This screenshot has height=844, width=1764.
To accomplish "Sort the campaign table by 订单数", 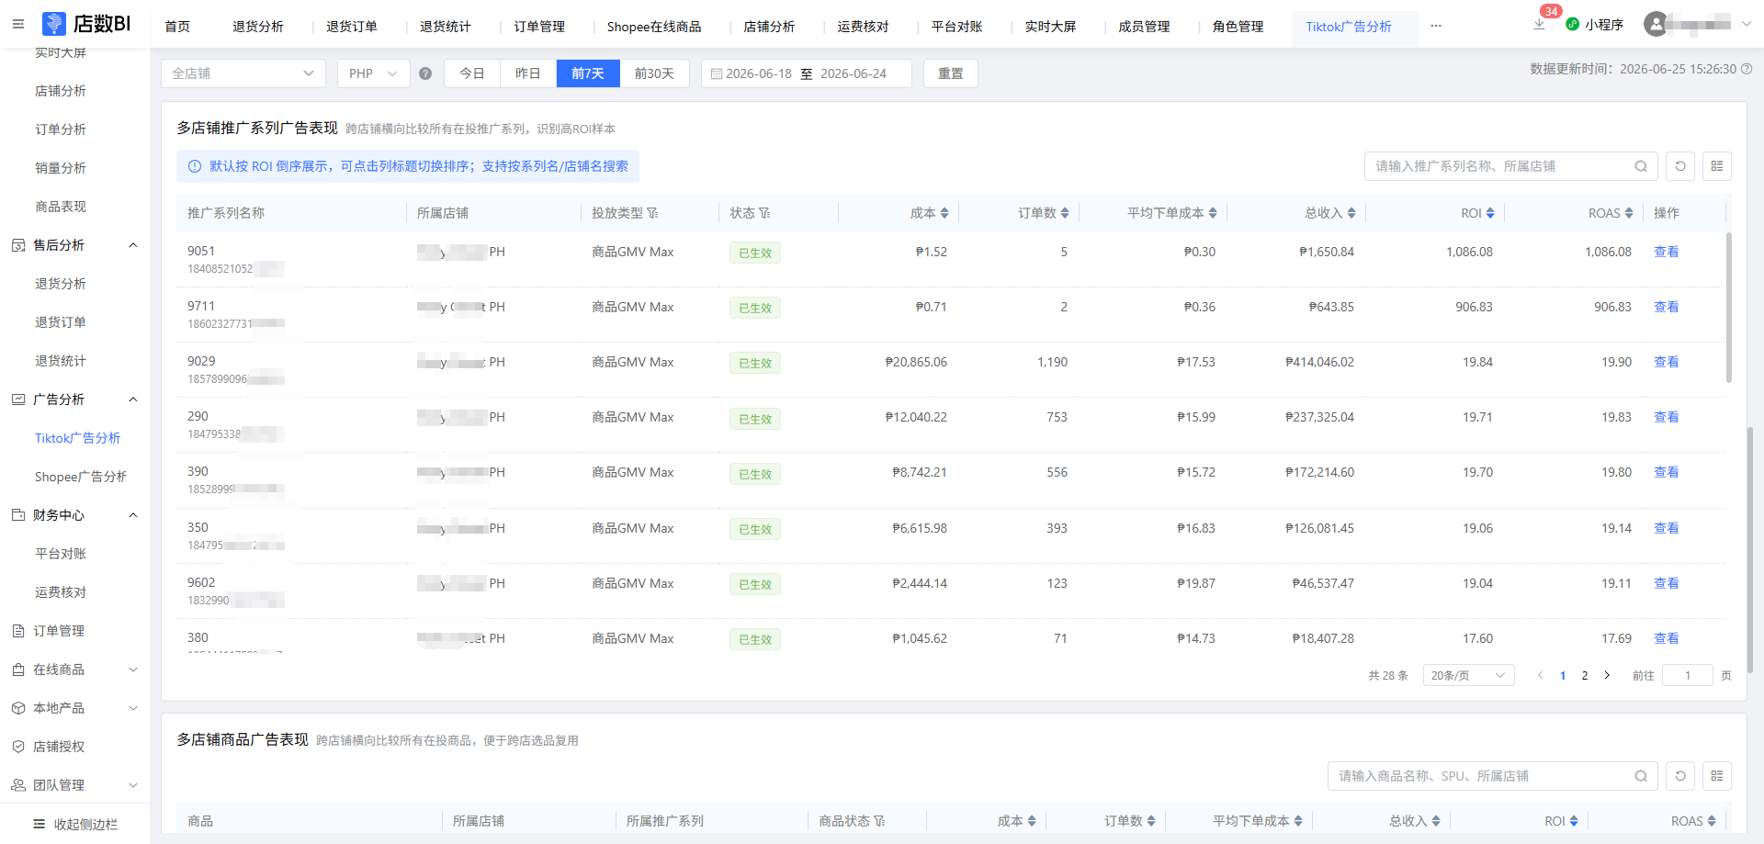I will 1065,213.
